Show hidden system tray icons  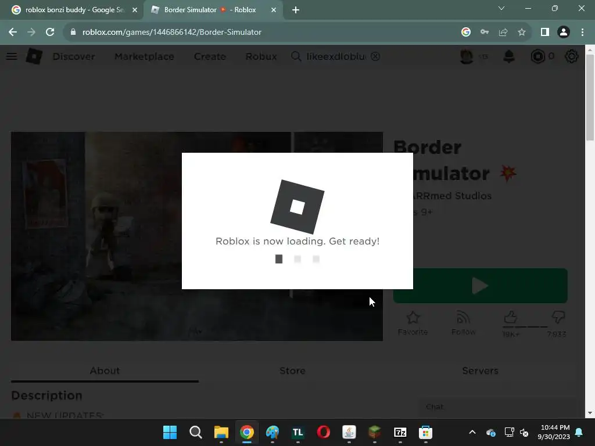pyautogui.click(x=472, y=432)
